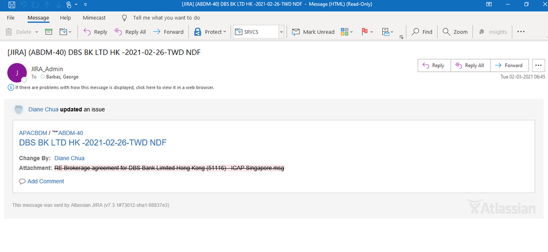Open Customize Quick Access Toolbar dropdown
The height and width of the screenshot is (252, 548).
[x=86, y=4]
